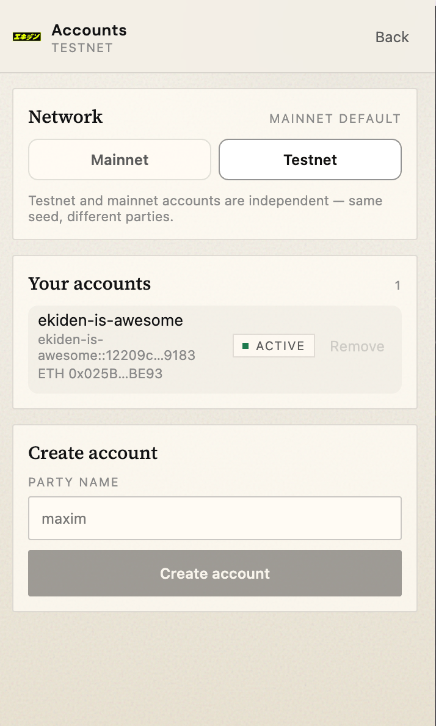
Task: Select the Testnet network option
Action: click(x=310, y=159)
